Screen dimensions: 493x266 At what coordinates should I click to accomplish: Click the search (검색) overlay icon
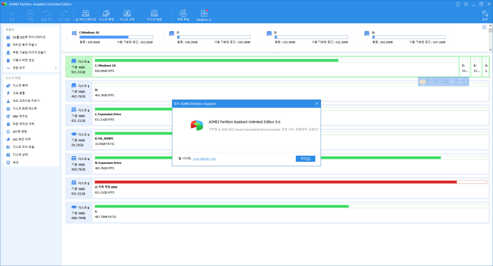tap(431, 81)
